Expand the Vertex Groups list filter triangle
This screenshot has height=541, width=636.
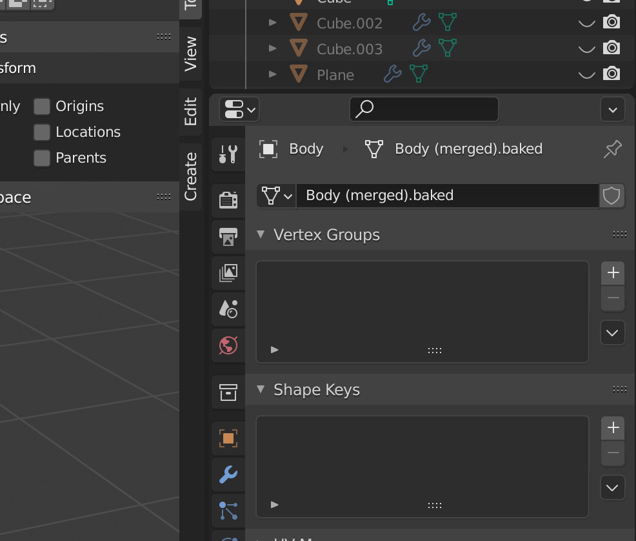[x=275, y=350]
